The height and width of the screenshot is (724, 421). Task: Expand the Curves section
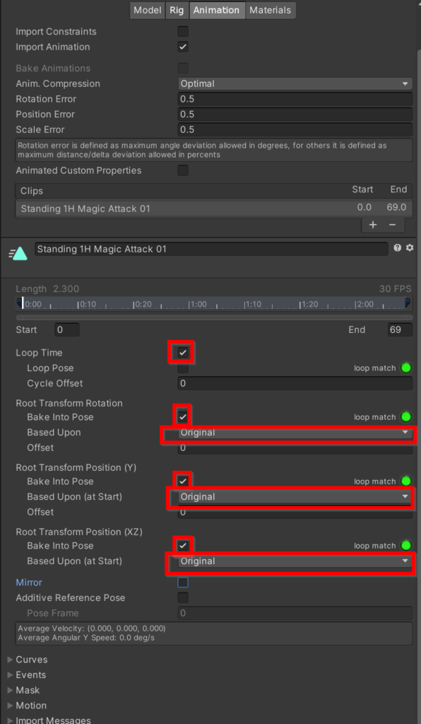[x=10, y=660]
